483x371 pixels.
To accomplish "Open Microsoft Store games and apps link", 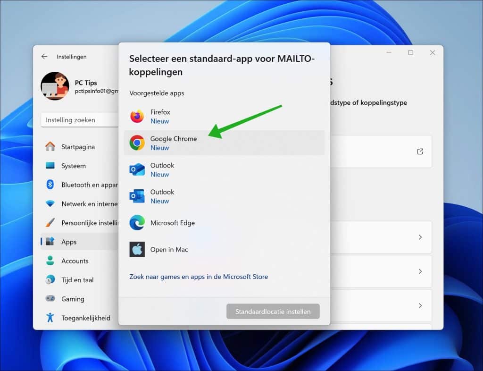I will pos(199,277).
